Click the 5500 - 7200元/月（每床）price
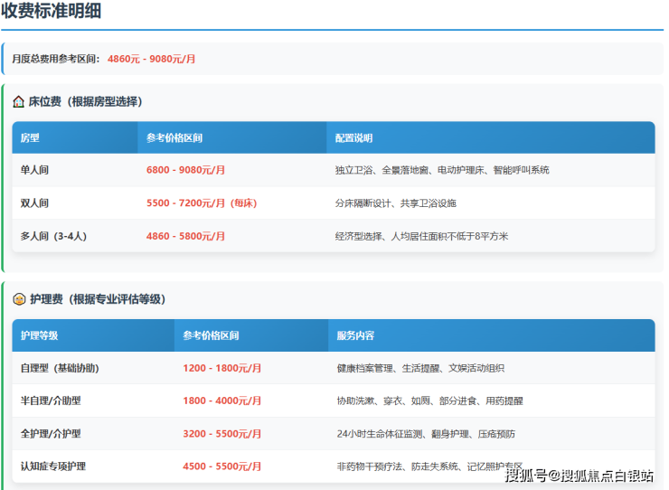669x490 pixels. (x=202, y=203)
